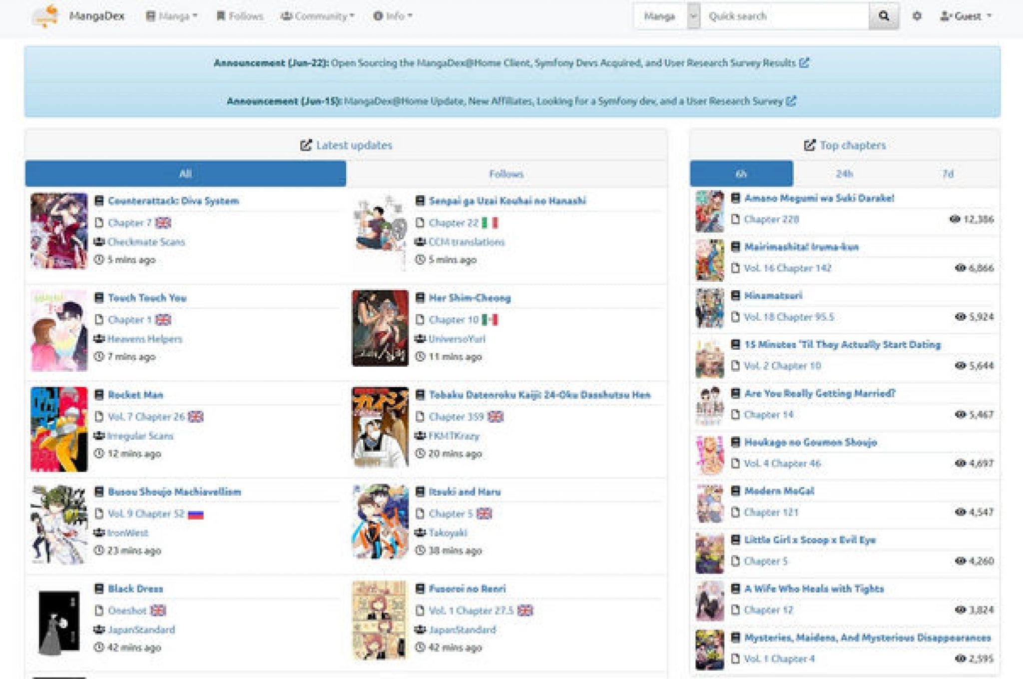Click the MangaDex logo icon
Viewport: 1023px width, 679px height.
[46, 15]
